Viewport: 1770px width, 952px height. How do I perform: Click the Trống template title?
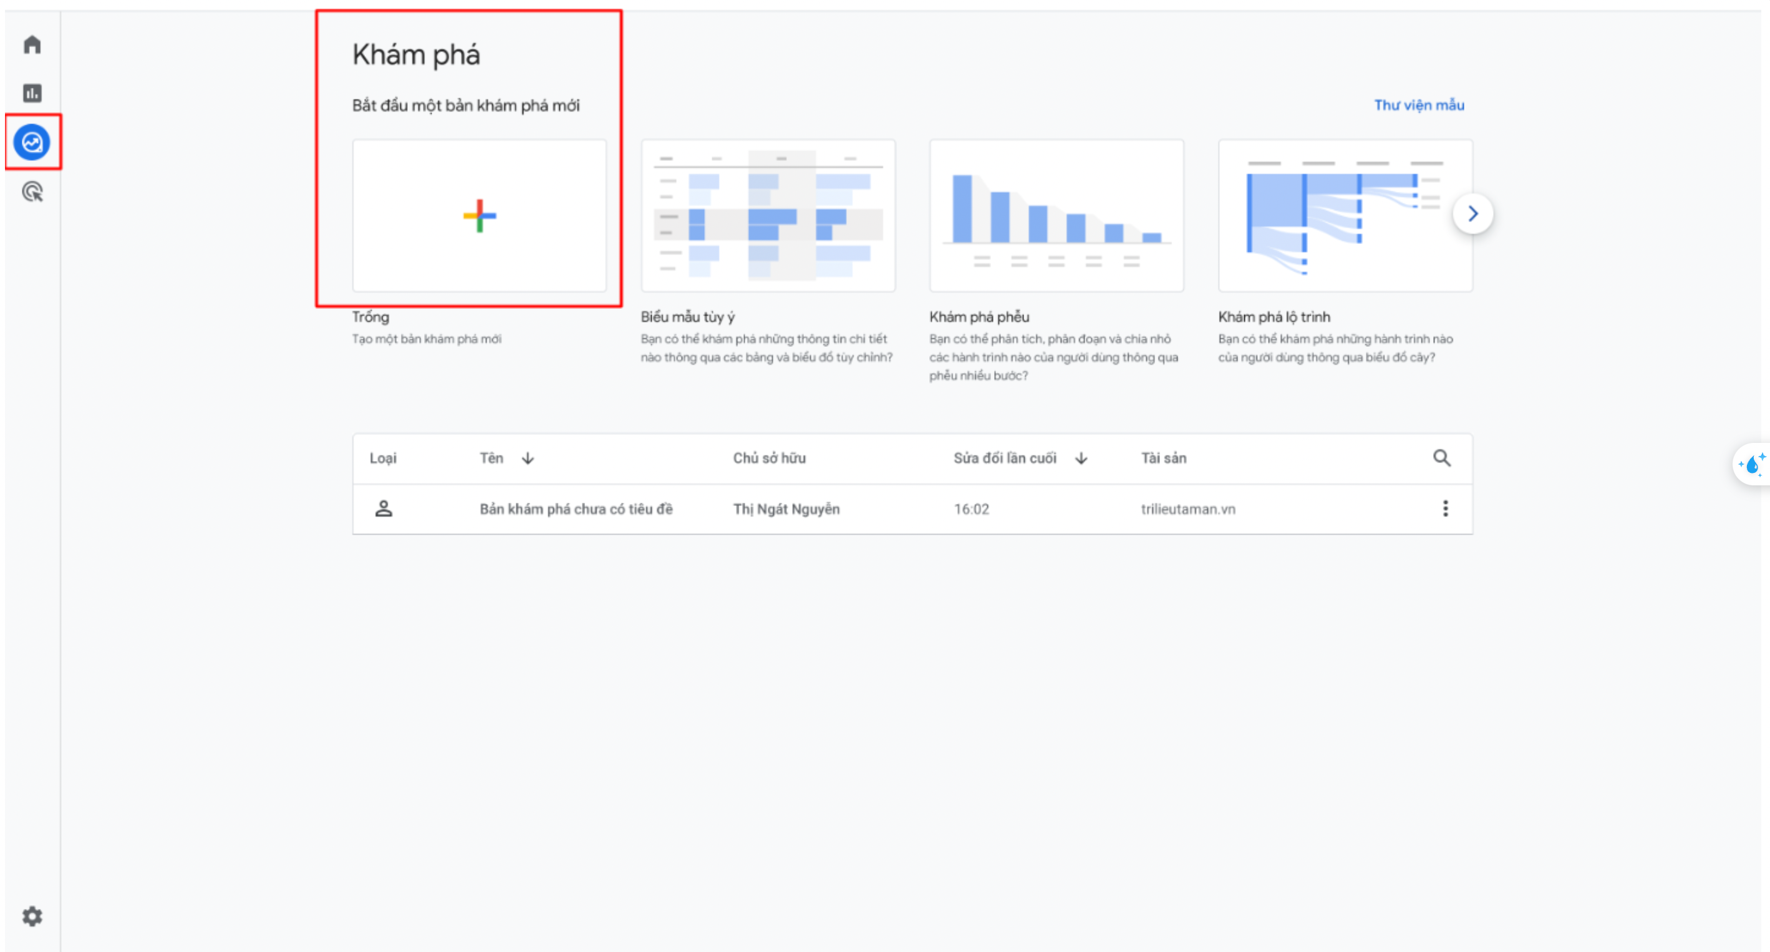click(x=370, y=317)
